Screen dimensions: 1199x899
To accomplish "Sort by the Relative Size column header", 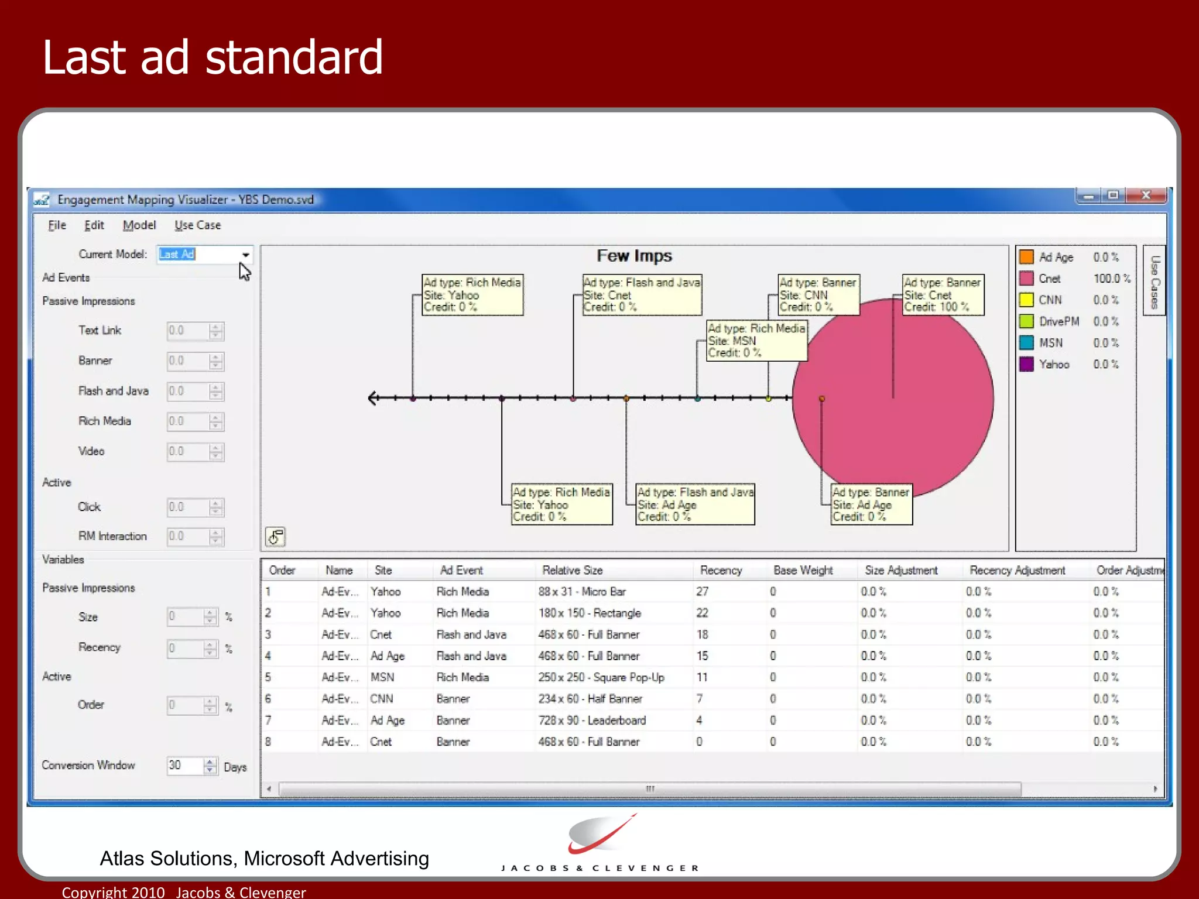I will [572, 570].
